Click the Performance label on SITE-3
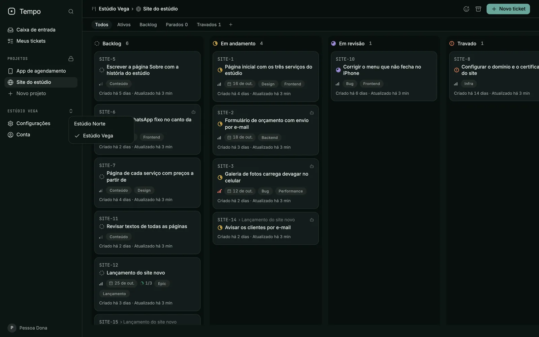Image resolution: width=539 pixels, height=337 pixels. tap(290, 191)
